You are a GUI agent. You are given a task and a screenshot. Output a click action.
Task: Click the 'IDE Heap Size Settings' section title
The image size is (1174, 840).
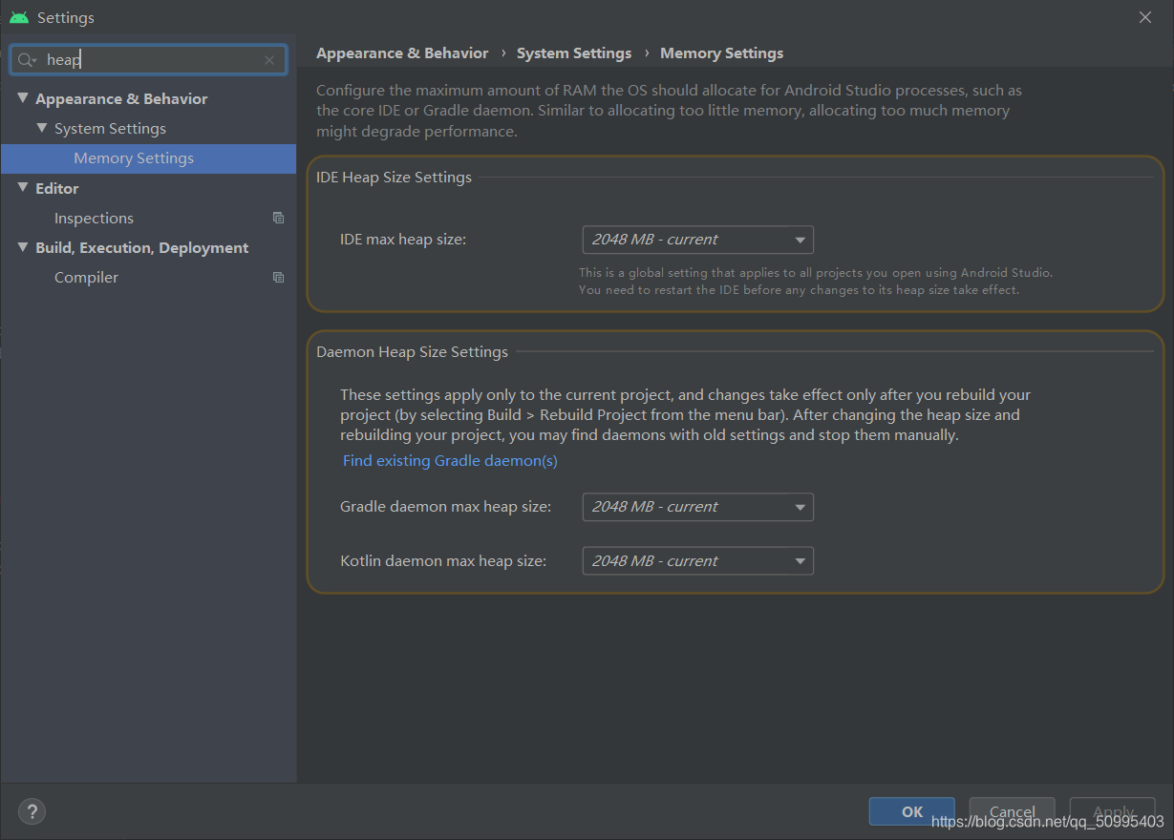point(394,178)
